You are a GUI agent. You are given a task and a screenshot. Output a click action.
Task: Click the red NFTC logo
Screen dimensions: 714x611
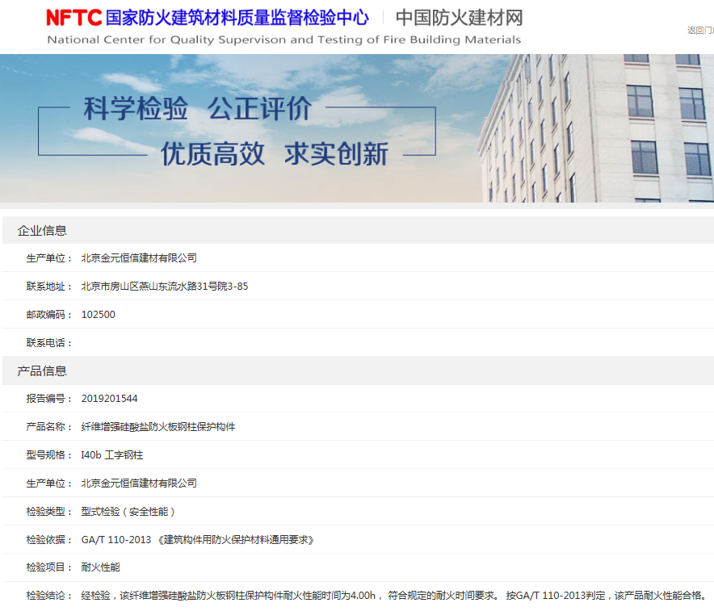(x=73, y=18)
